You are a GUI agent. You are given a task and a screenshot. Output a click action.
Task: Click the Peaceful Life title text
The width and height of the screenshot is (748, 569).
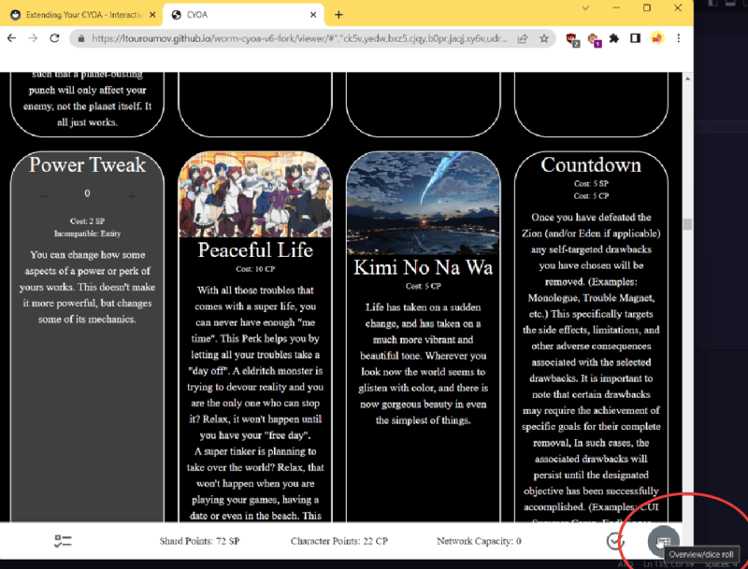tap(255, 250)
